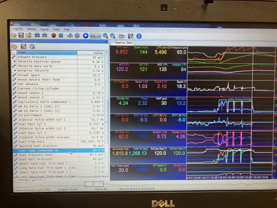Viewport: 277px width, 208px height.
Task: Open the Log File menu
Action: coord(18,29)
